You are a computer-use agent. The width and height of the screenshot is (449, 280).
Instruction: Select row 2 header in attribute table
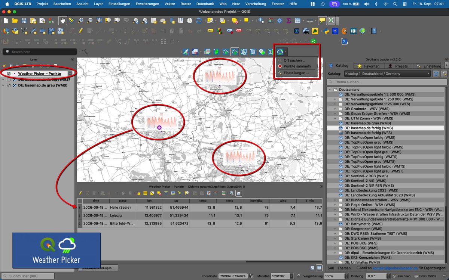(79, 215)
